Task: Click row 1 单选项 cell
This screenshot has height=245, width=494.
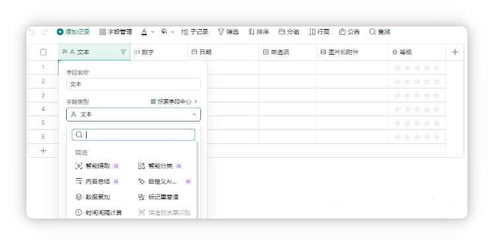Action: click(288, 67)
